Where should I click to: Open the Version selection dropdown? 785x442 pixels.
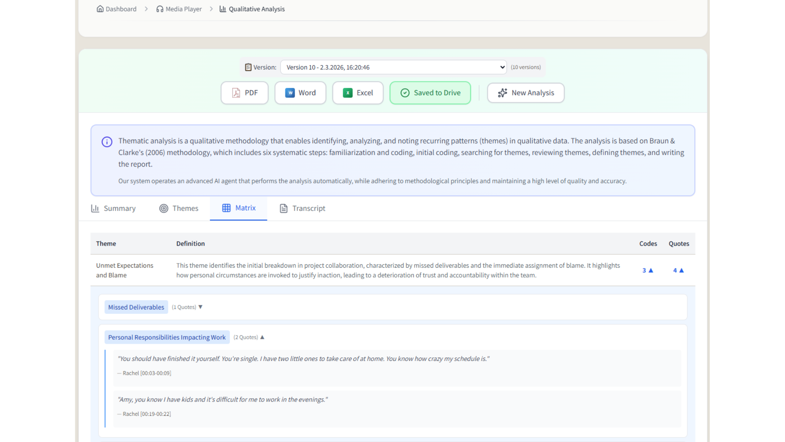392,67
